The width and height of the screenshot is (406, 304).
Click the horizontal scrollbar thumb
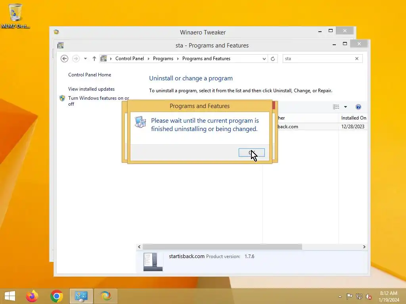tap(222, 247)
